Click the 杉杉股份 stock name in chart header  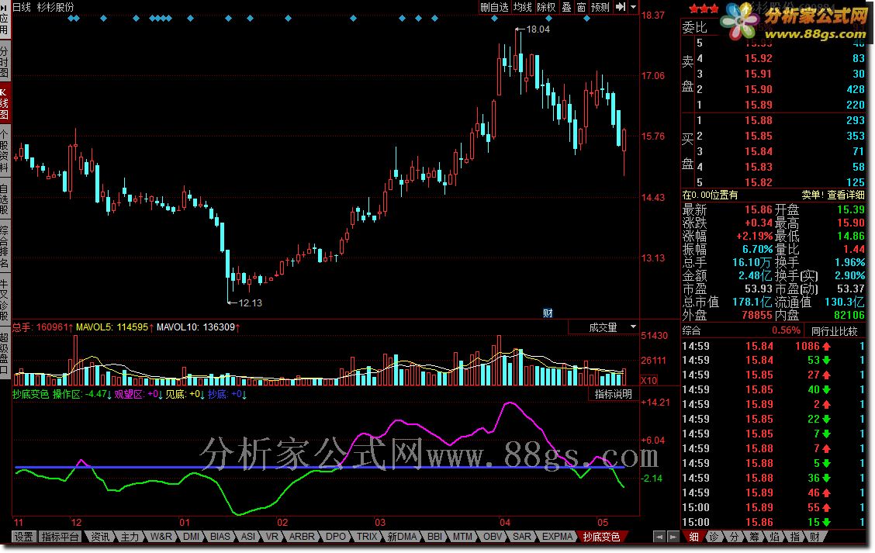[55, 7]
